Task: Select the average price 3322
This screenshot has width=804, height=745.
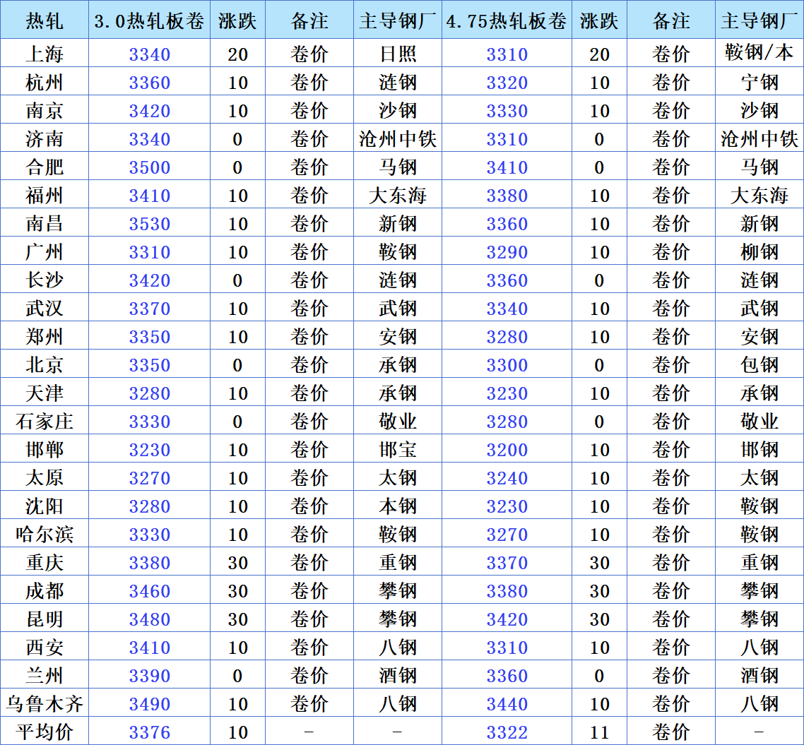Action: [507, 732]
